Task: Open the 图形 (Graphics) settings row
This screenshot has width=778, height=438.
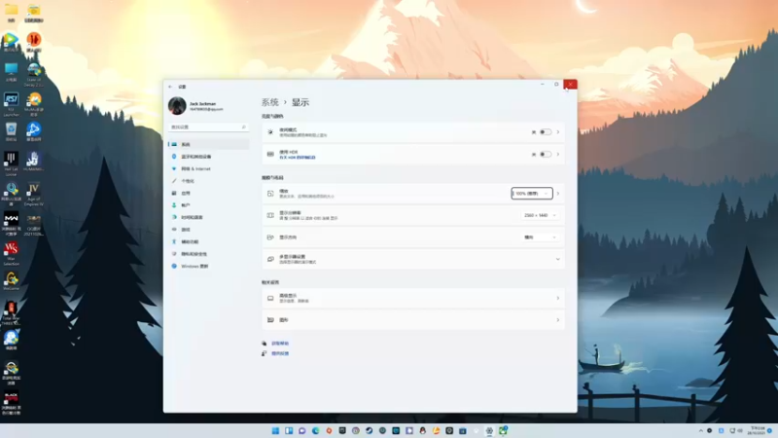Action: click(x=413, y=320)
